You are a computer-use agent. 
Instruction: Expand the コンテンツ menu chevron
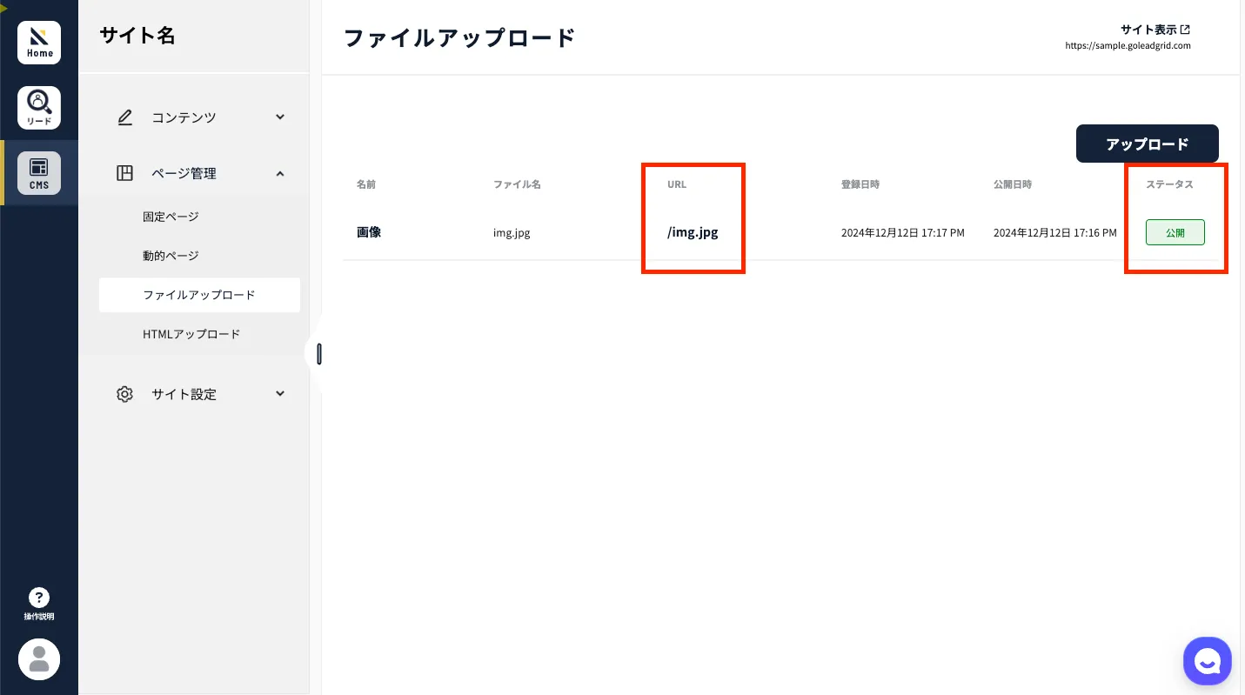click(x=280, y=117)
